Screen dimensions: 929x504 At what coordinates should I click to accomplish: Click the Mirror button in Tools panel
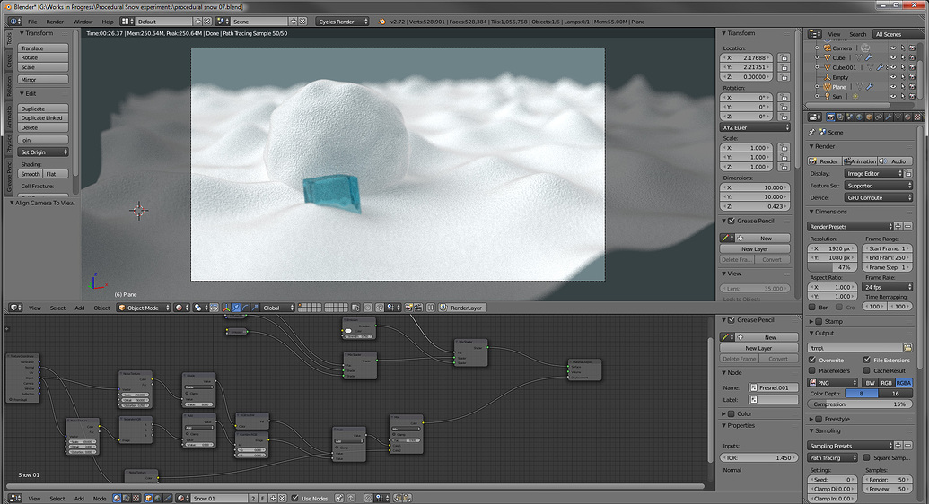click(43, 79)
